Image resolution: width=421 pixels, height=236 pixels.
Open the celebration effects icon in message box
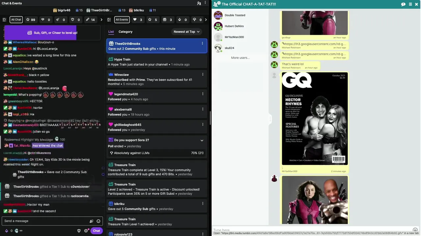[x=91, y=221]
